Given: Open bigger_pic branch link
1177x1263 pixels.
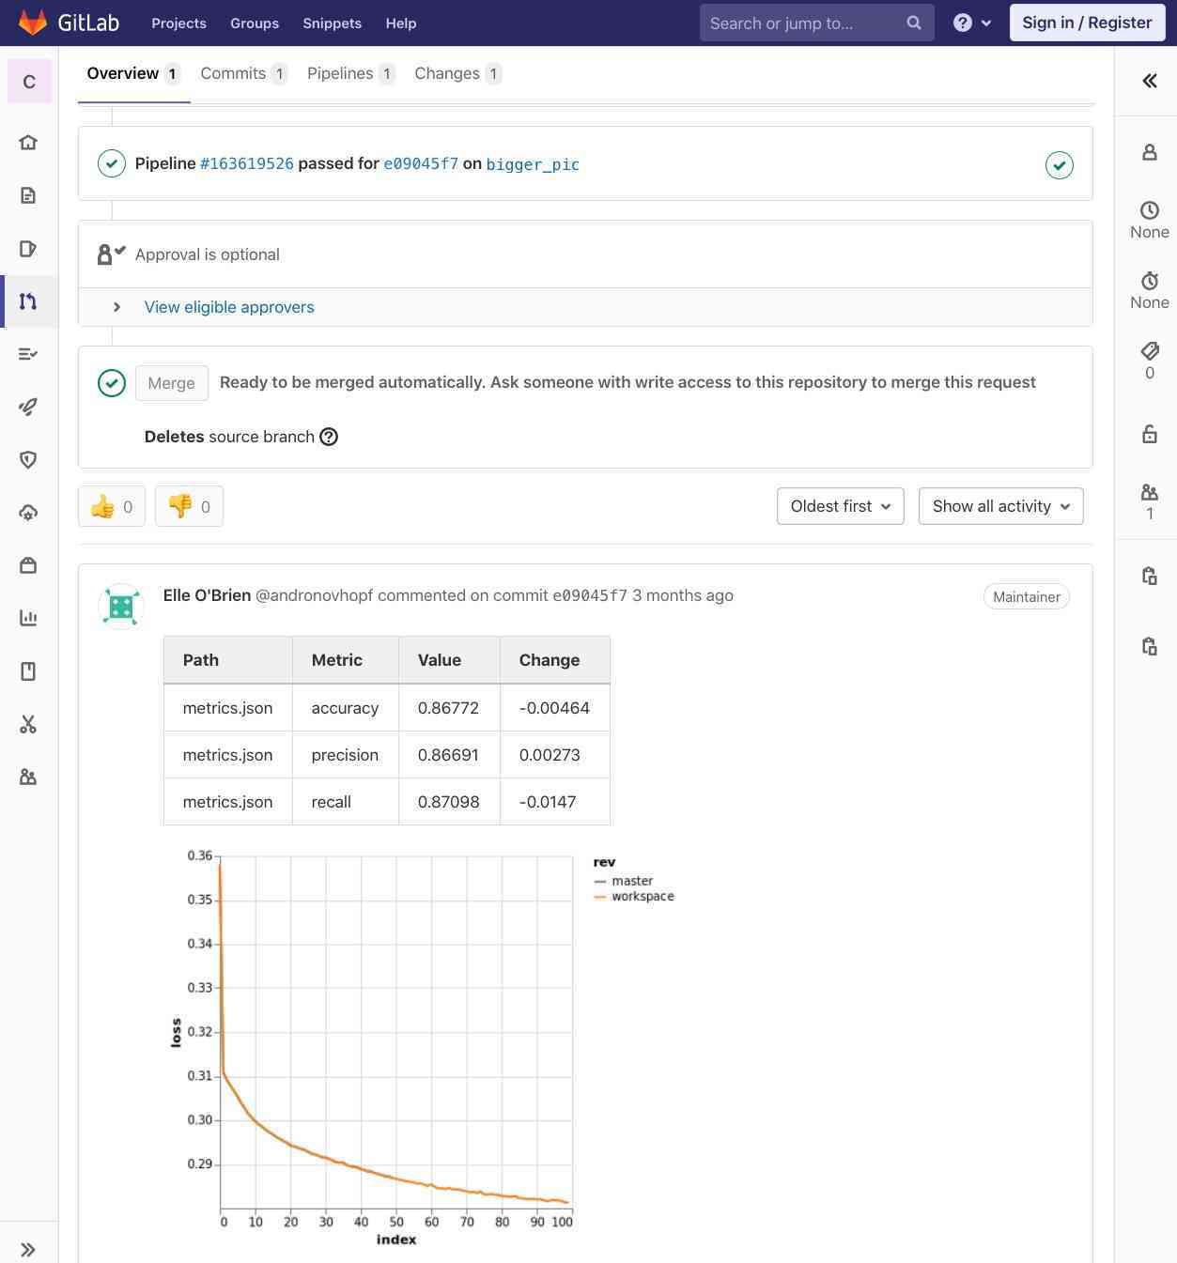Looking at the screenshot, I should click(533, 164).
